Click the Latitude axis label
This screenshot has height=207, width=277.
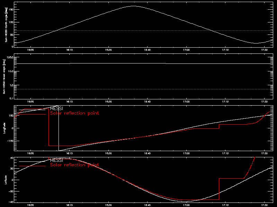tap(6, 180)
